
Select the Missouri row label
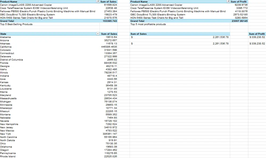[x=5, y=111]
